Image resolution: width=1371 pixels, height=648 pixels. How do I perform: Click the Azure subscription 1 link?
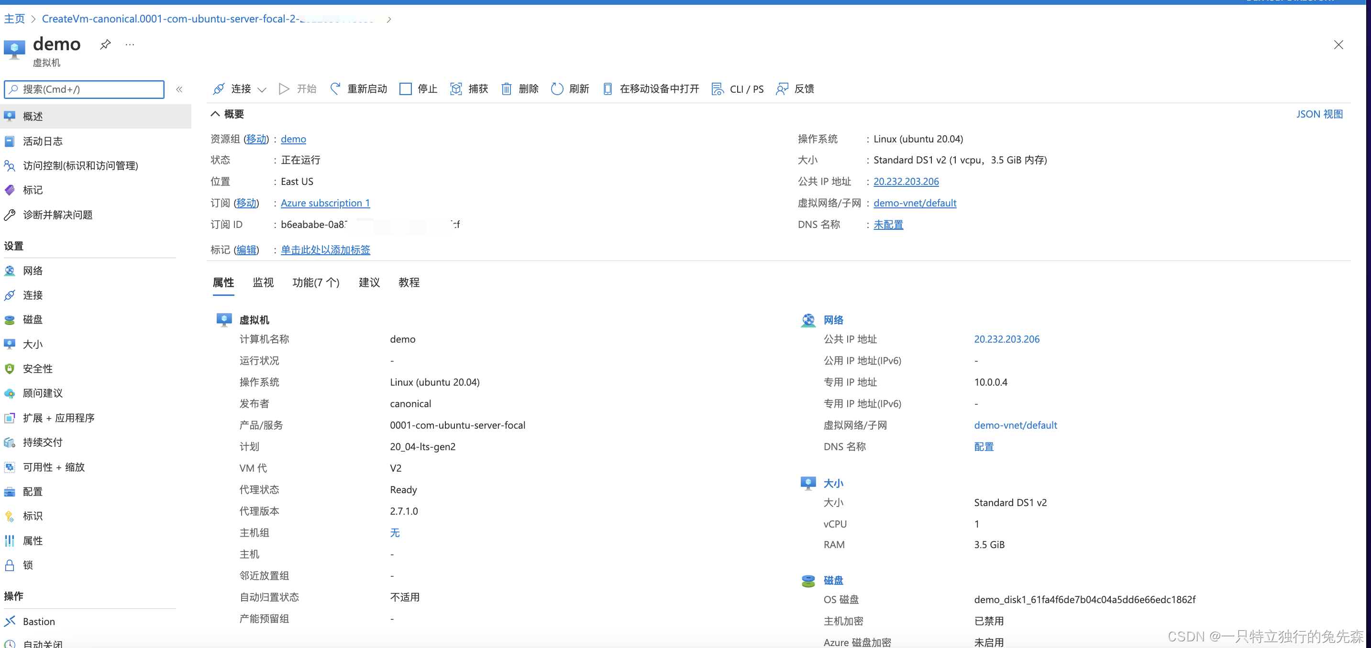coord(325,203)
